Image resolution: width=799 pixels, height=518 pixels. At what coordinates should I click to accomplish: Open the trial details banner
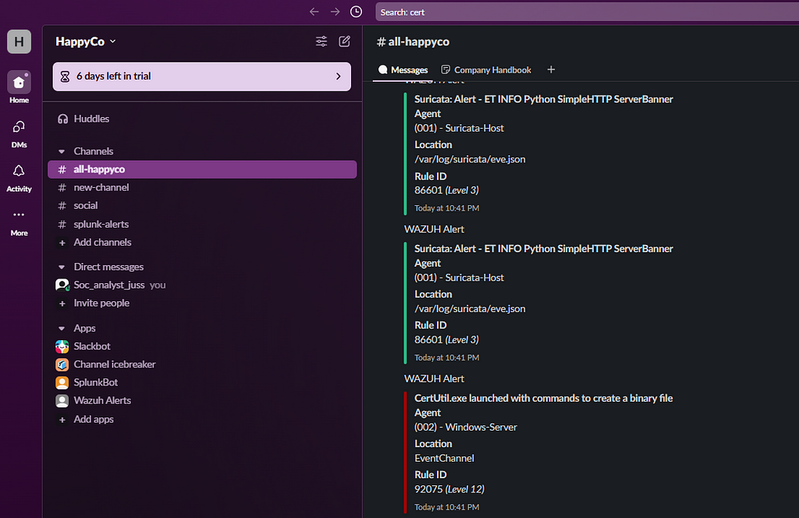coord(202,76)
